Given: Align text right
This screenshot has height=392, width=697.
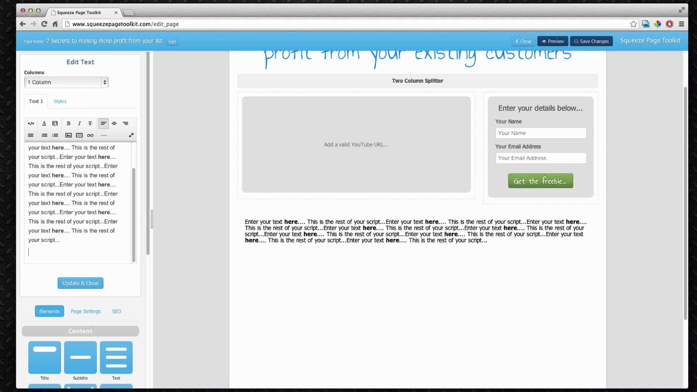Looking at the screenshot, I should 125,124.
